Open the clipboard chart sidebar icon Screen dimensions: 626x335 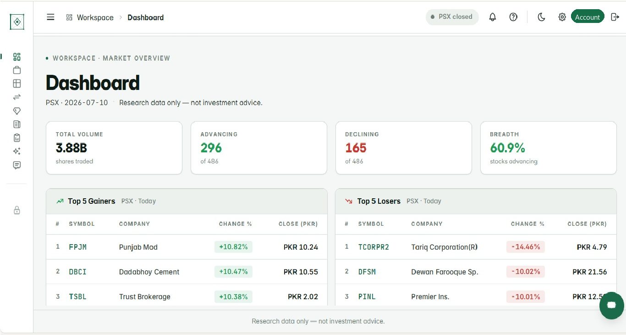pyautogui.click(x=17, y=138)
